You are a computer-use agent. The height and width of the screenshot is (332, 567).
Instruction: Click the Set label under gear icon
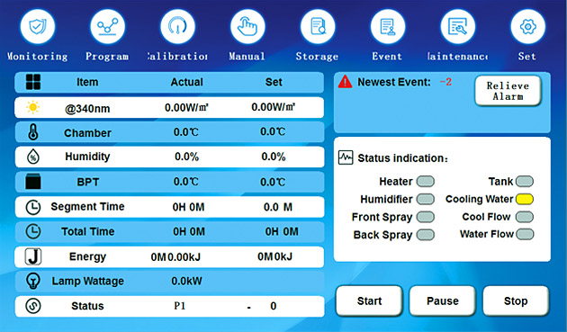(526, 57)
